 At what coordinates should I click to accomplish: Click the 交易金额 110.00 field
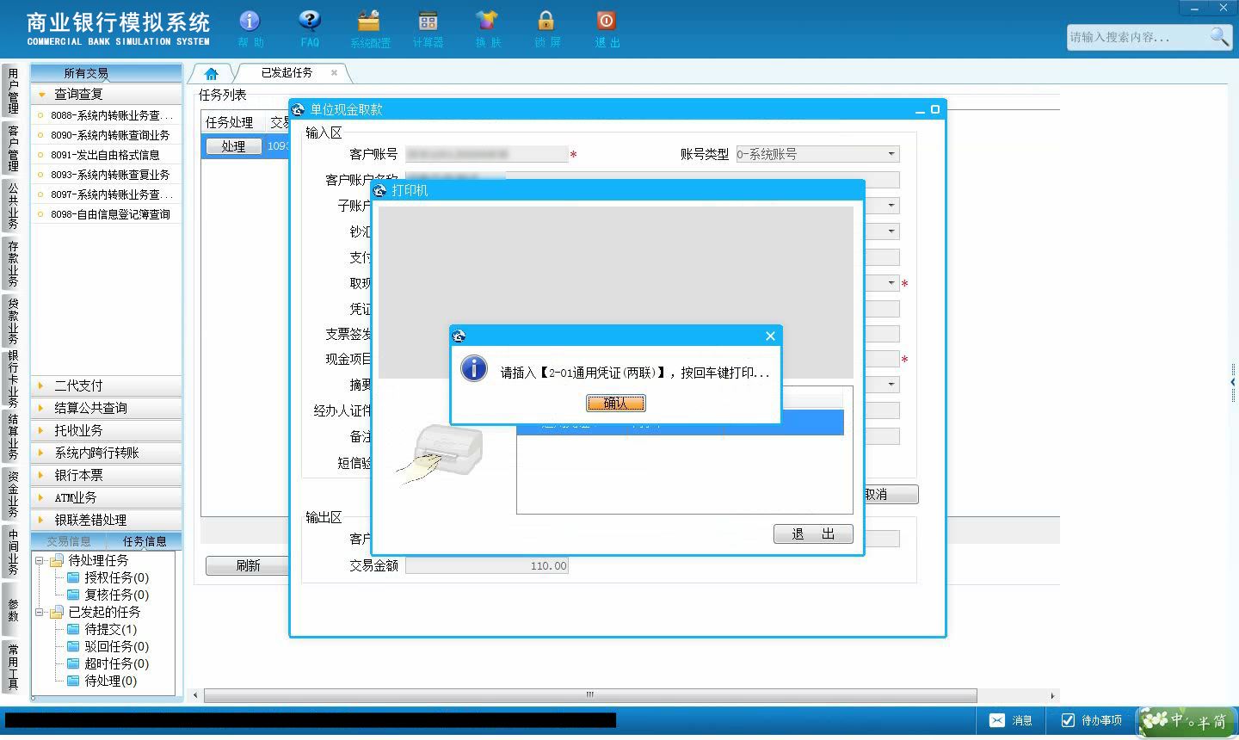click(x=486, y=565)
